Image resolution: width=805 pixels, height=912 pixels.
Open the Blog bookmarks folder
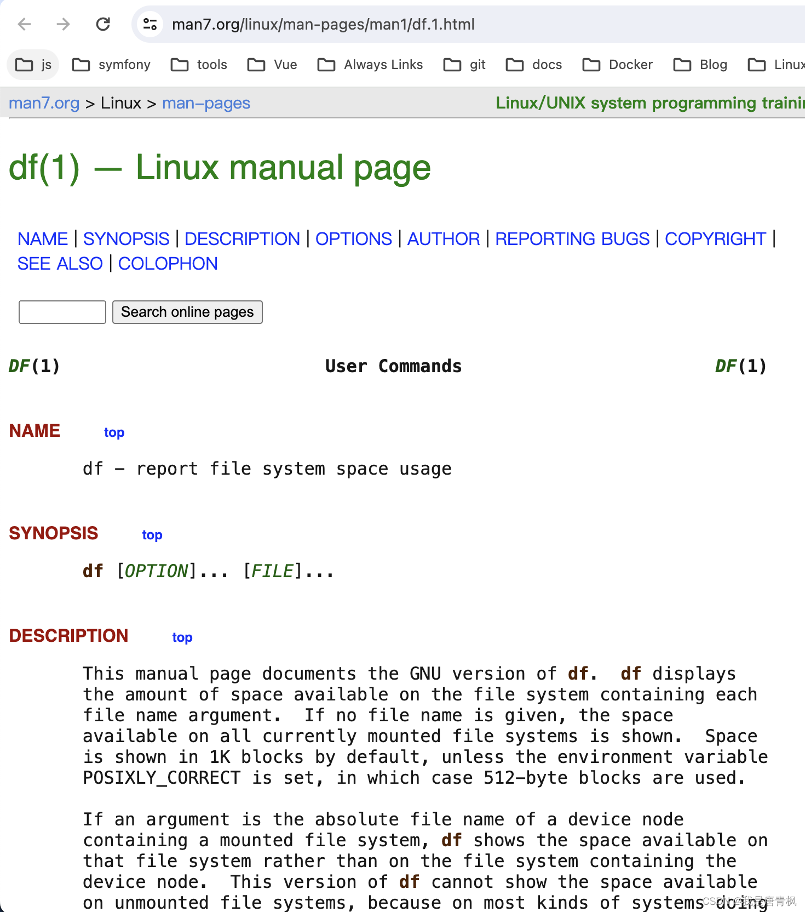coord(700,65)
